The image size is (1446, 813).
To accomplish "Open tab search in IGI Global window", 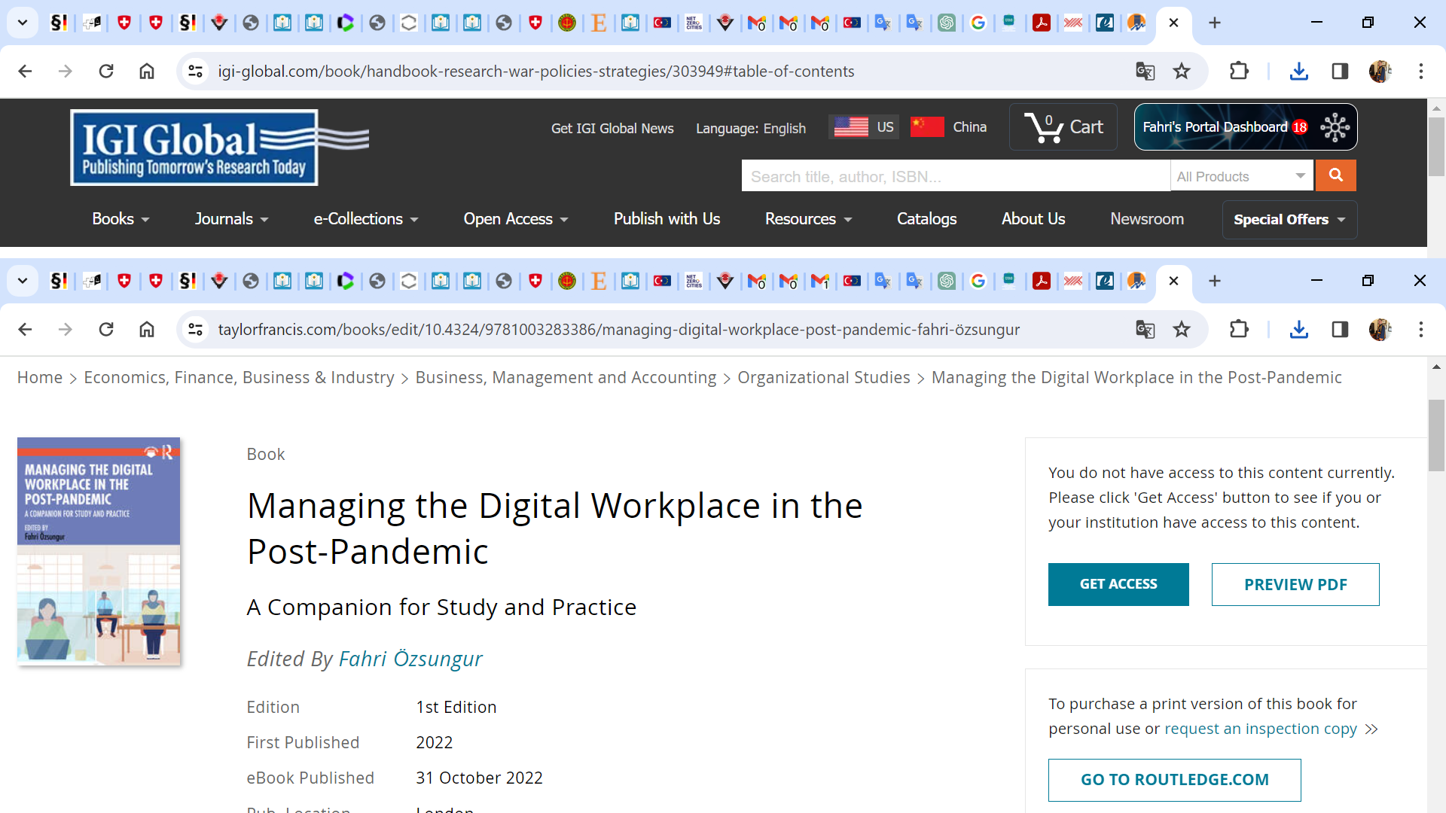I will point(23,23).
